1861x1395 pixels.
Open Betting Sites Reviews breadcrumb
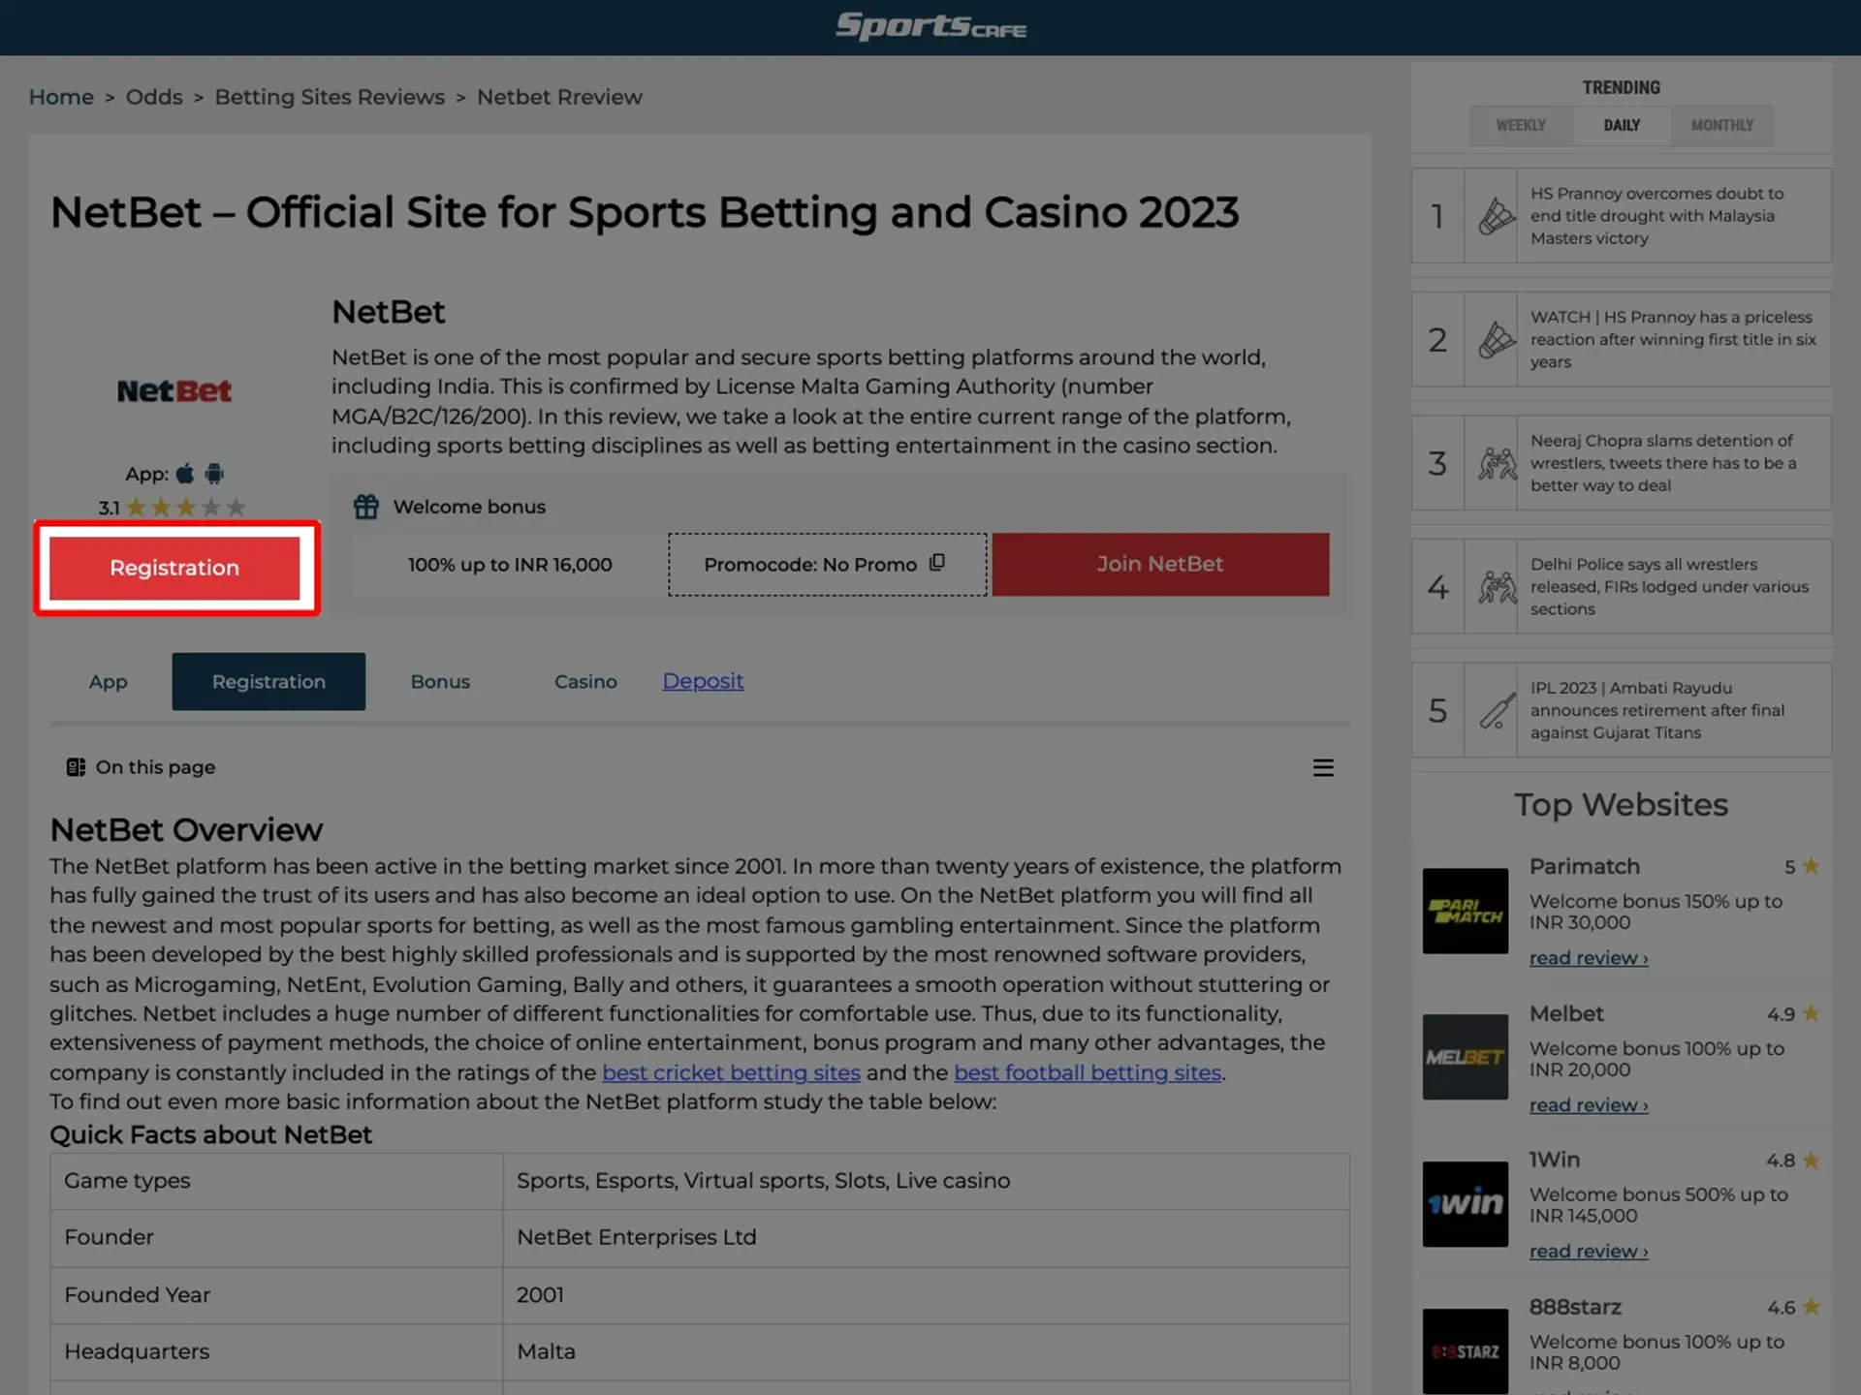pyautogui.click(x=330, y=97)
